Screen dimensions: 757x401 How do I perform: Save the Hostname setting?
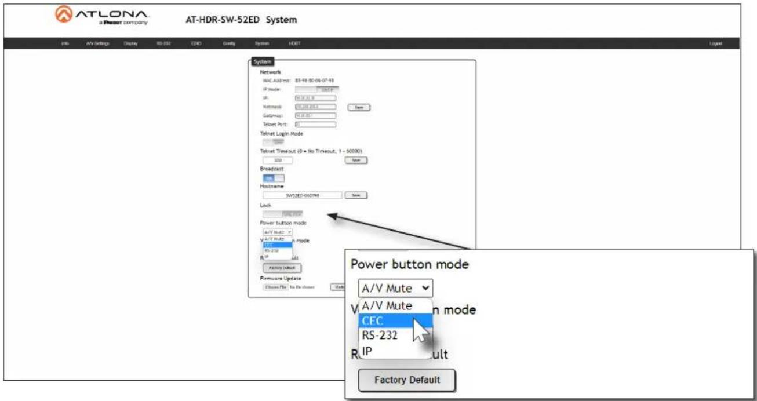pos(356,196)
